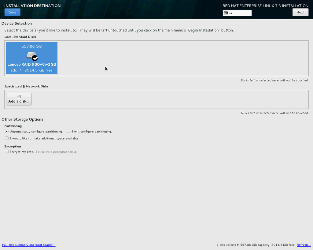Click the 557.86 GiB capacity label on tile

tap(32, 46)
